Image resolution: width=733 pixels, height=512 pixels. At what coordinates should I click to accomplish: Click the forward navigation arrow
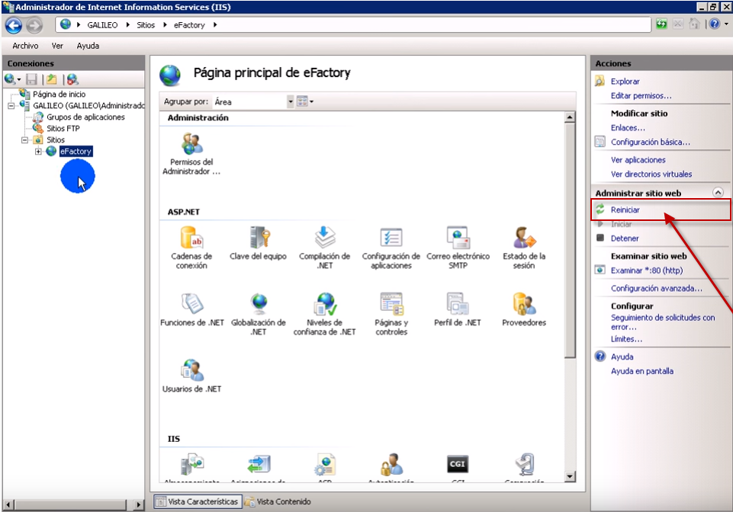pos(34,25)
